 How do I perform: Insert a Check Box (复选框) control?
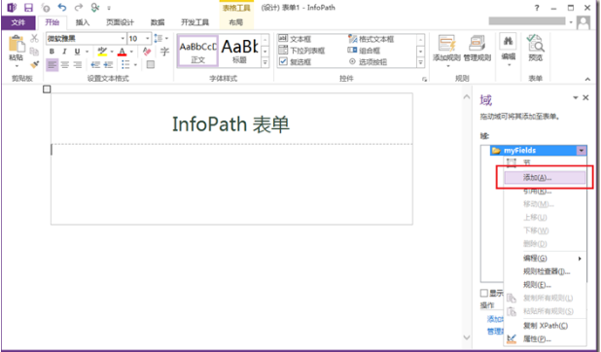pyautogui.click(x=295, y=61)
